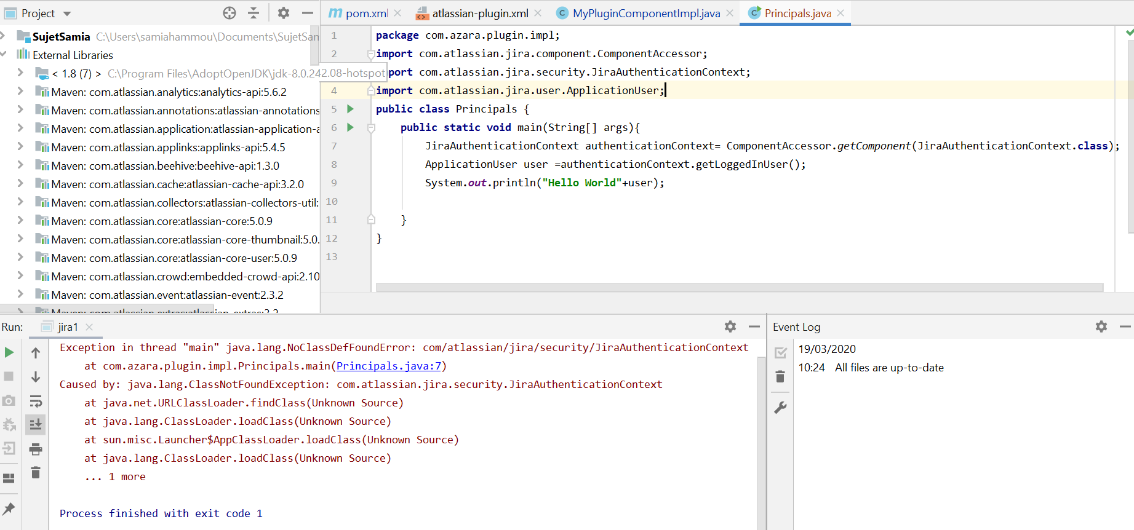The image size is (1134, 530).
Task: Open Project panel settings gear
Action: coord(284,13)
